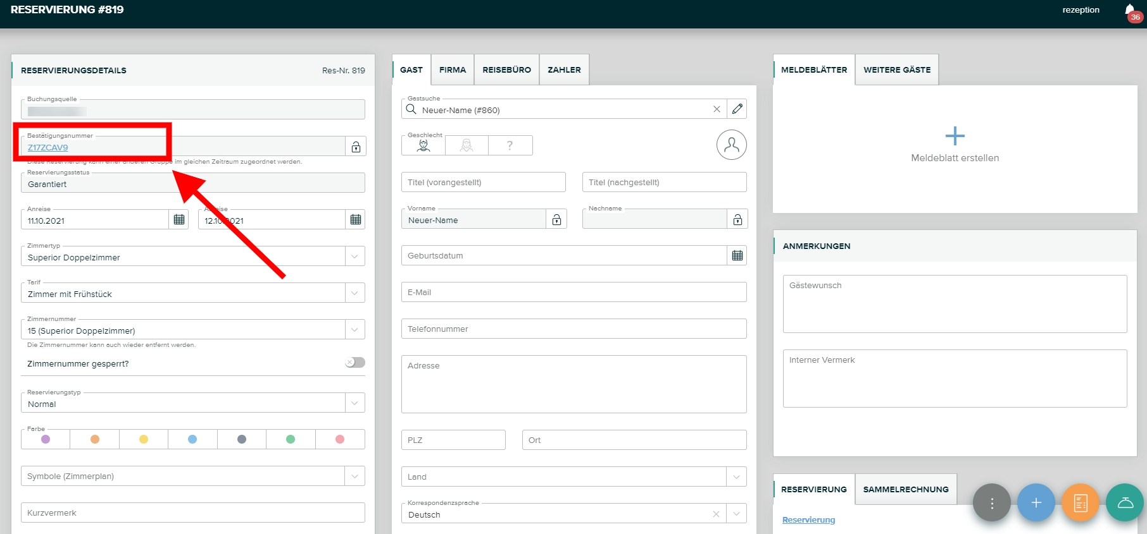Expand the Zimmertyp dropdown

(354, 257)
